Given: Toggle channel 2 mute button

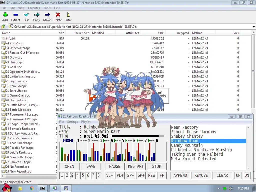Looking at the screenshot, I should (x=67, y=175).
